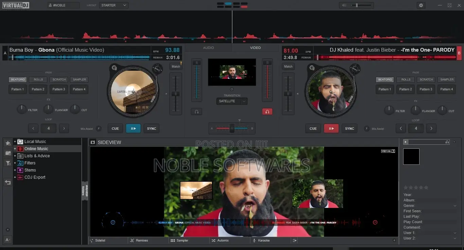Halve loop length on deck A

[x=33, y=128]
